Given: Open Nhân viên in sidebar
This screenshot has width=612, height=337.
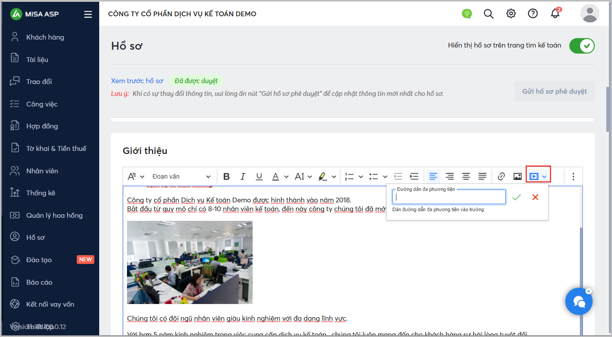Looking at the screenshot, I should pyautogui.click(x=42, y=171).
